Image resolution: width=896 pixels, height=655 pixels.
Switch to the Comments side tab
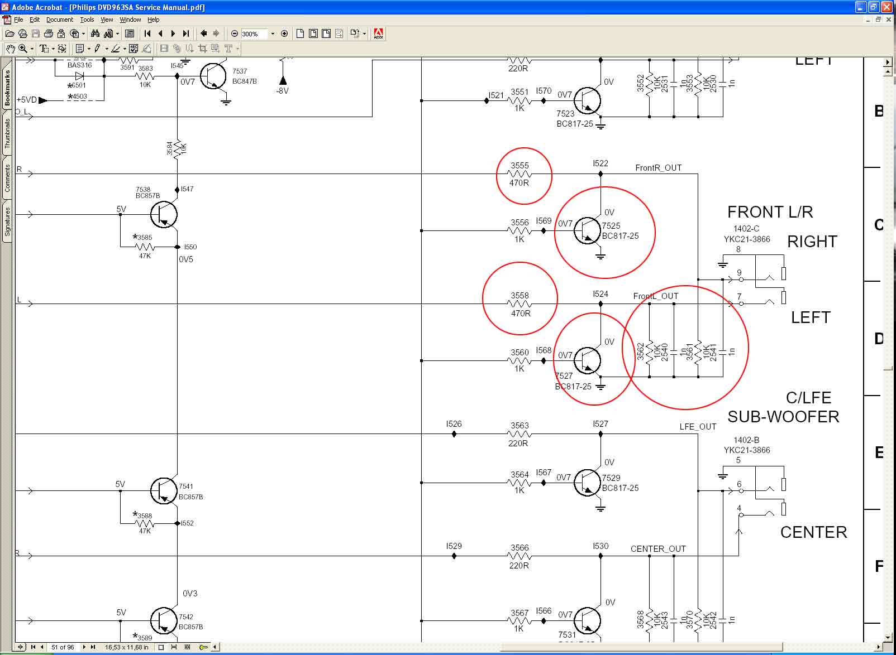coord(7,179)
